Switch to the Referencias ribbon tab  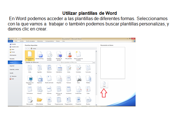(40, 41)
